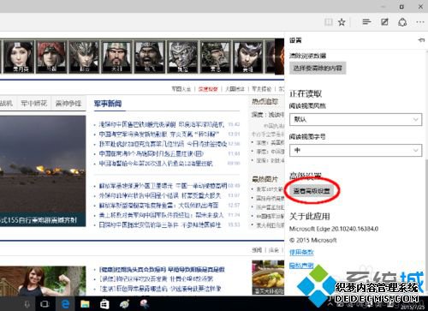The height and width of the screenshot is (311, 428).
Task: Pin the settings pane icon
Action: pyautogui.click(x=421, y=40)
